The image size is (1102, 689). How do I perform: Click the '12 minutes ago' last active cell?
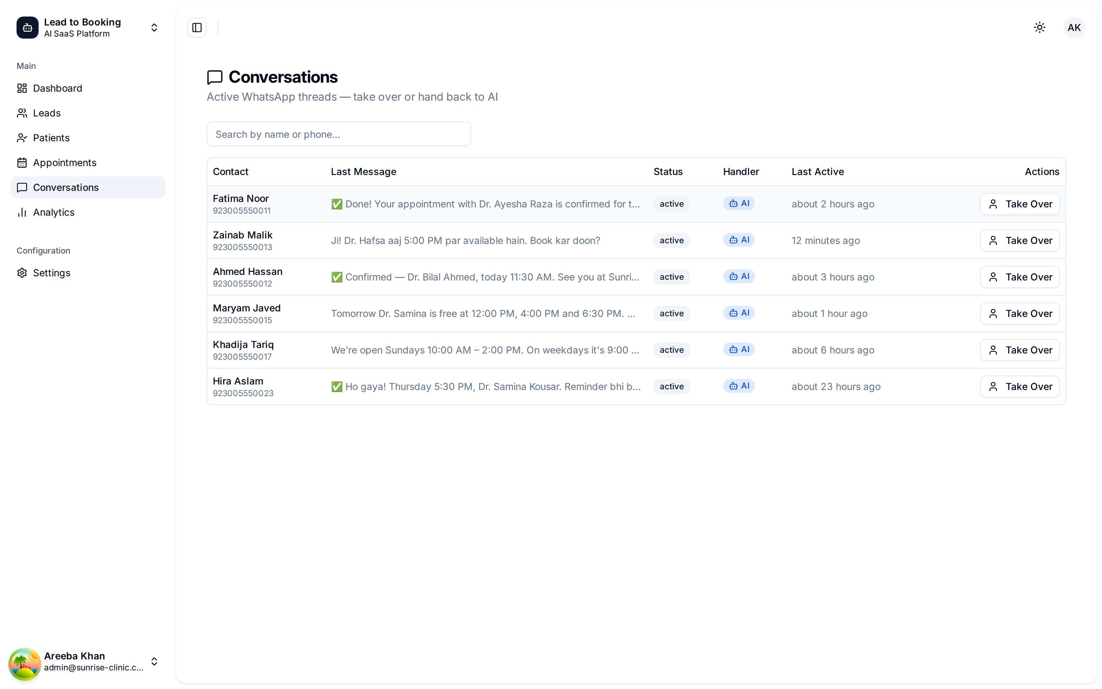tap(825, 240)
